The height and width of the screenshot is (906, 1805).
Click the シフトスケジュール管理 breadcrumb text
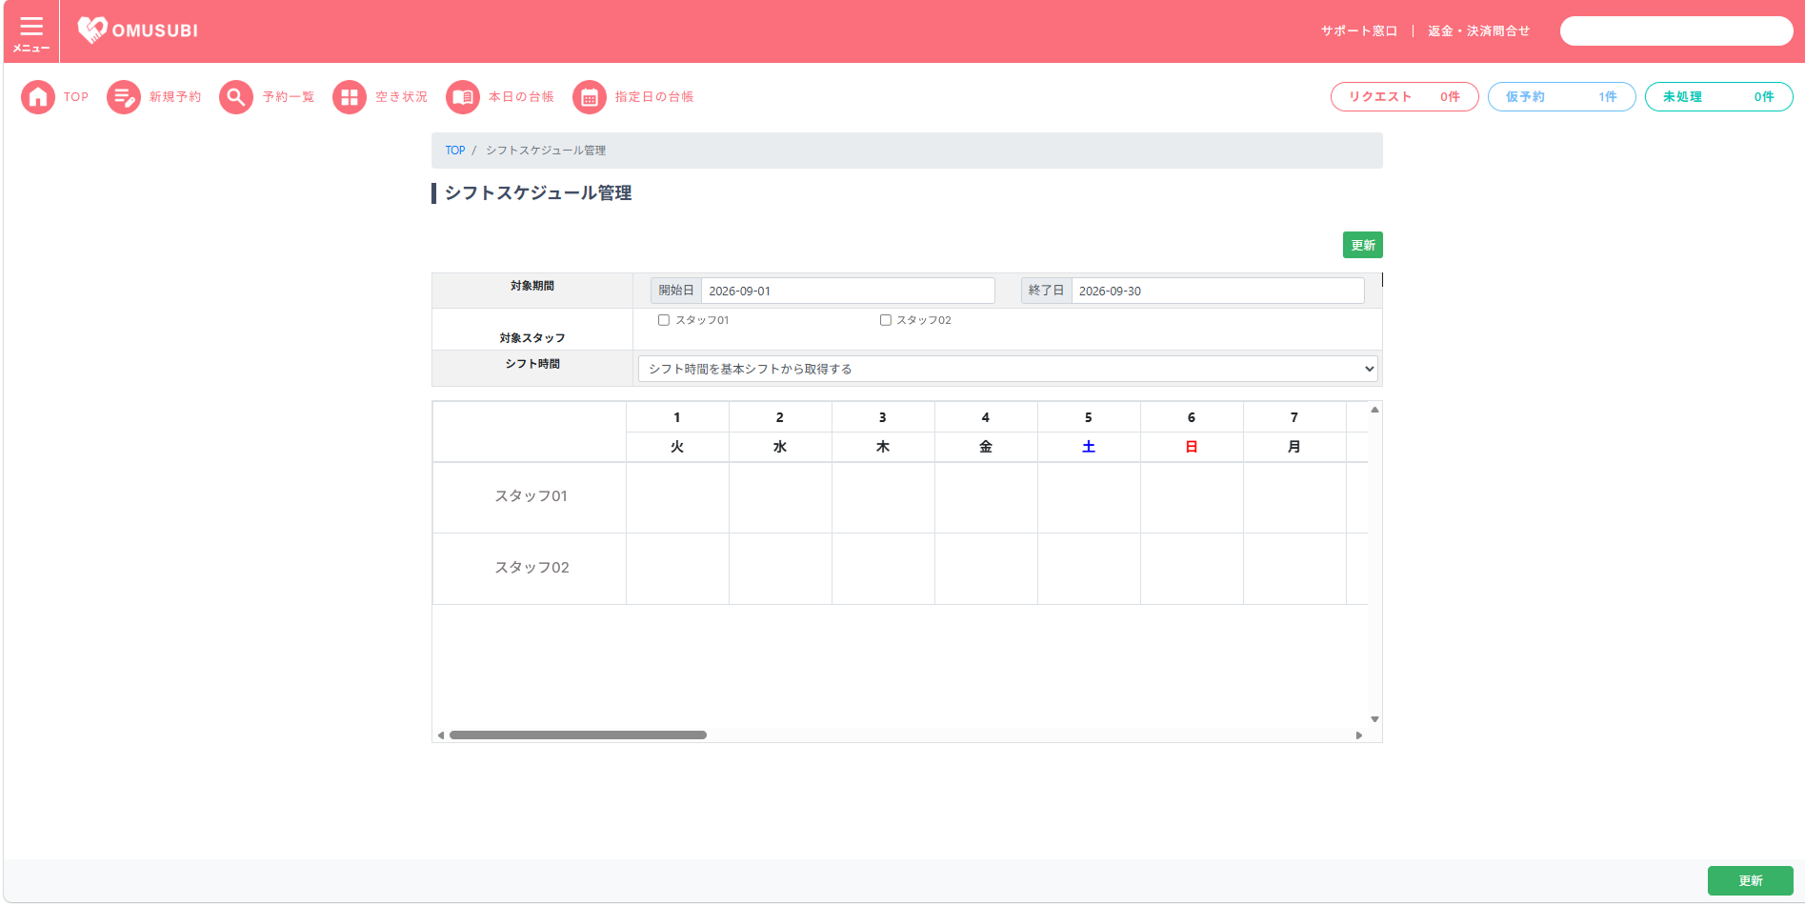pyautogui.click(x=546, y=151)
